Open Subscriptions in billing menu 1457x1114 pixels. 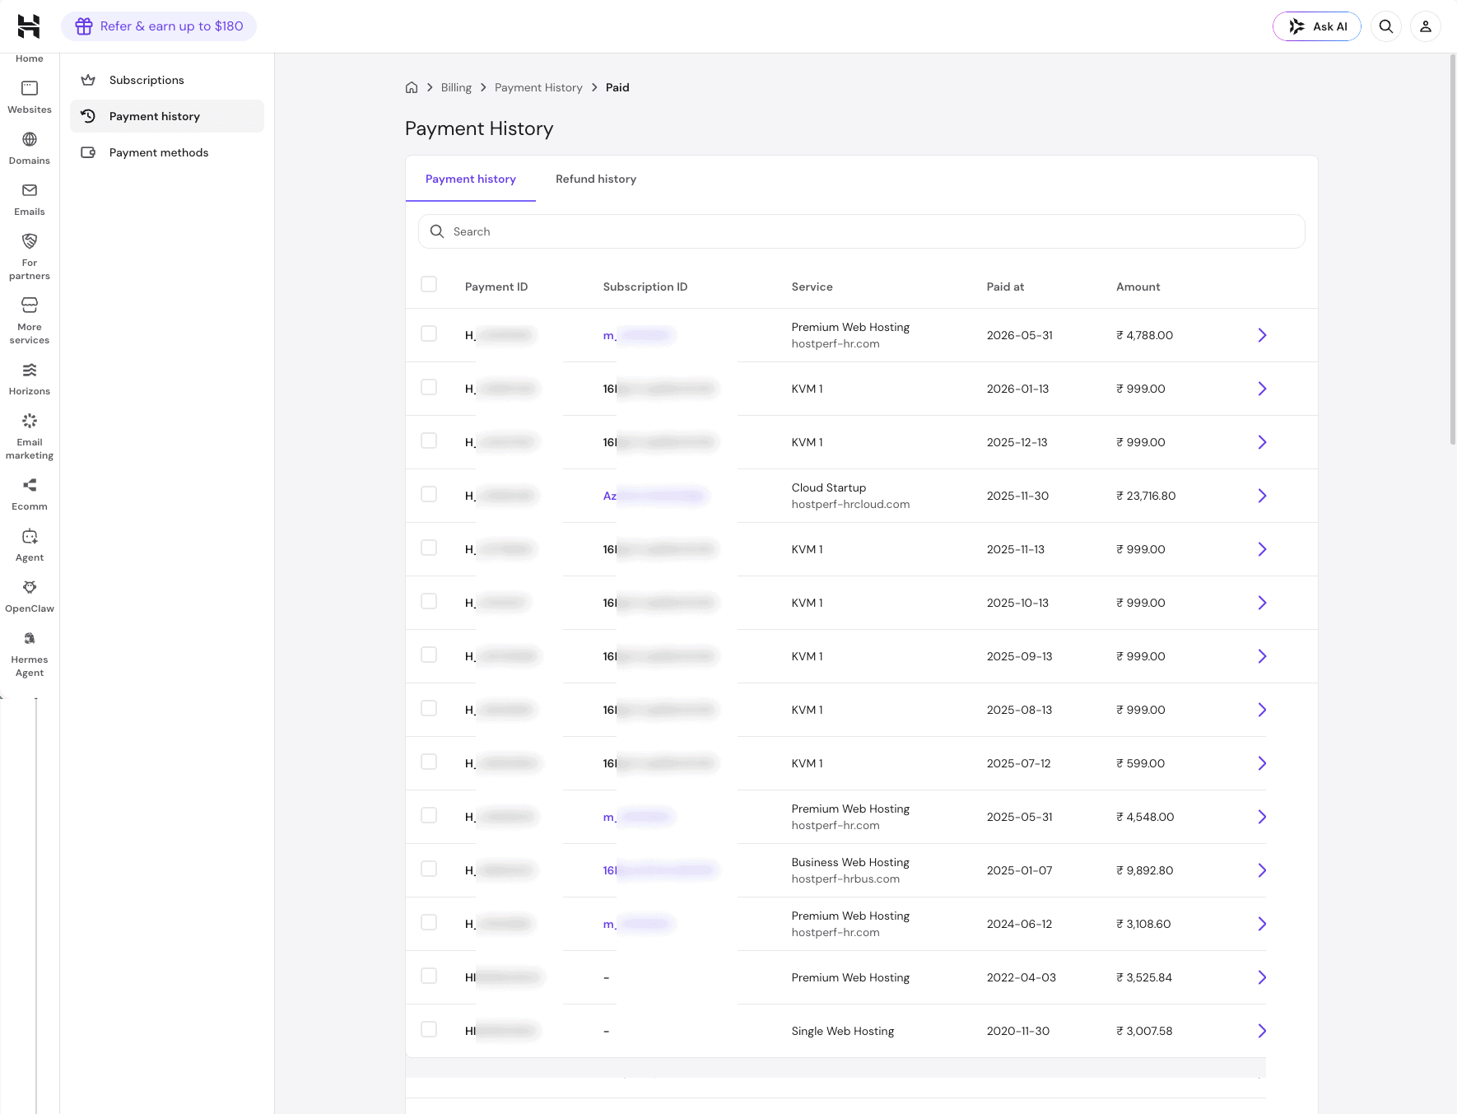pyautogui.click(x=167, y=80)
